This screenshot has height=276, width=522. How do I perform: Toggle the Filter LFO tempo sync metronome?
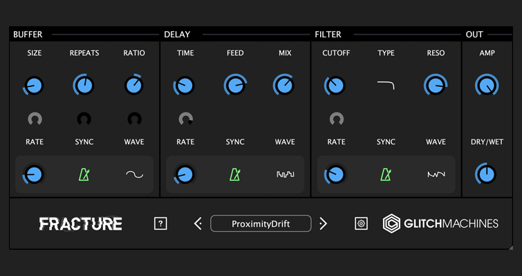point(386,175)
